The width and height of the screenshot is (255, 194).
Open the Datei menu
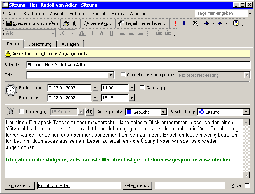click(x=12, y=14)
